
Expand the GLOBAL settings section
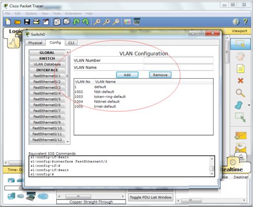click(x=47, y=53)
